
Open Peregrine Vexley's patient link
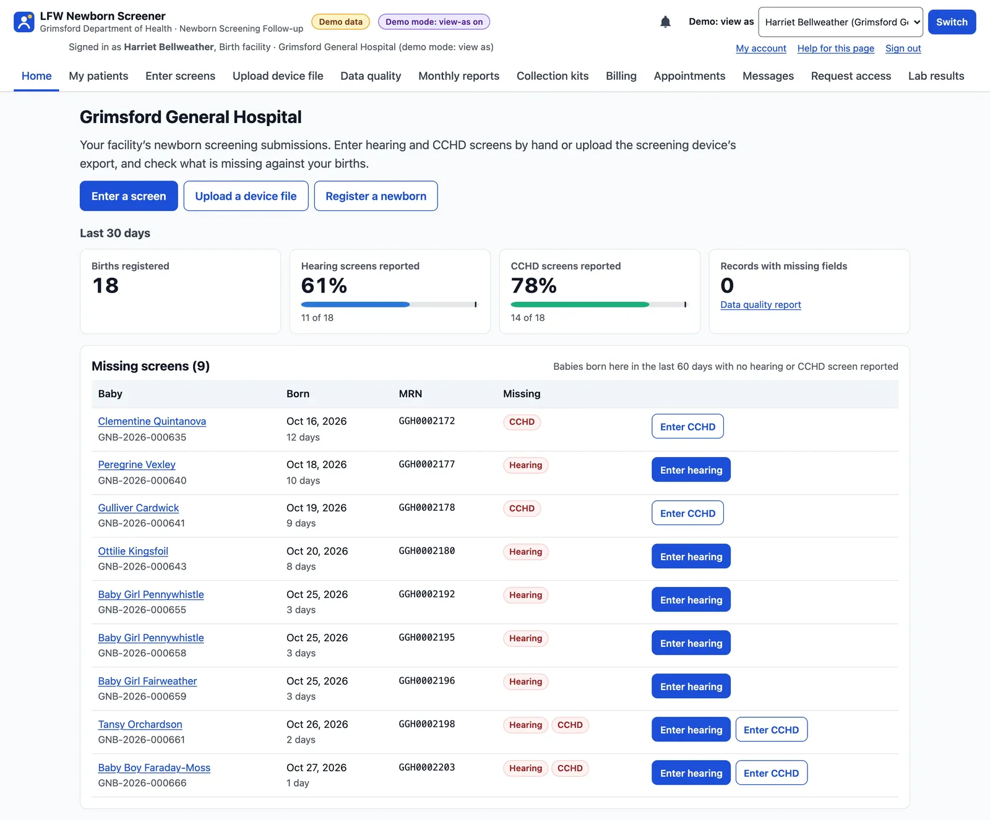(137, 464)
